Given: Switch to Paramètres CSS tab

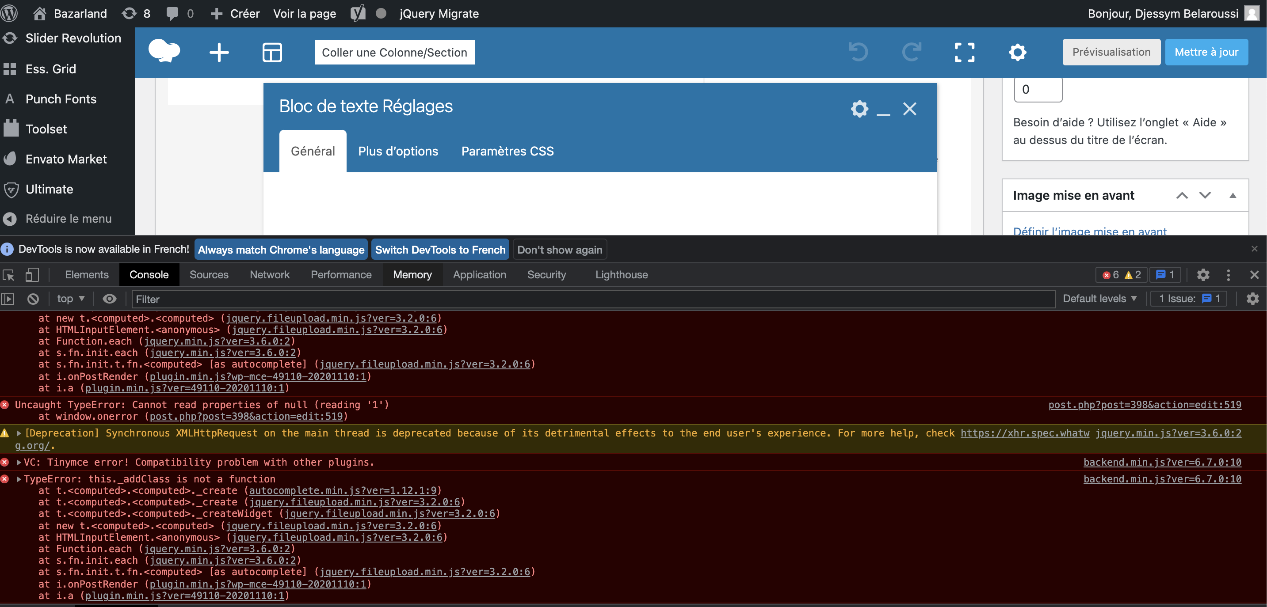Looking at the screenshot, I should (x=507, y=151).
